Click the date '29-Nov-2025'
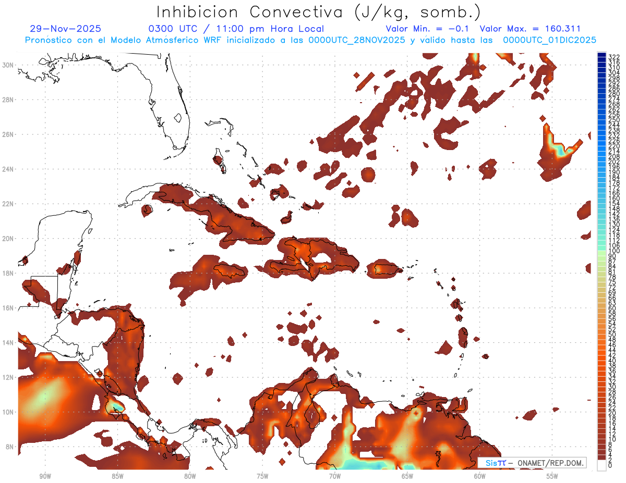 pos(66,29)
